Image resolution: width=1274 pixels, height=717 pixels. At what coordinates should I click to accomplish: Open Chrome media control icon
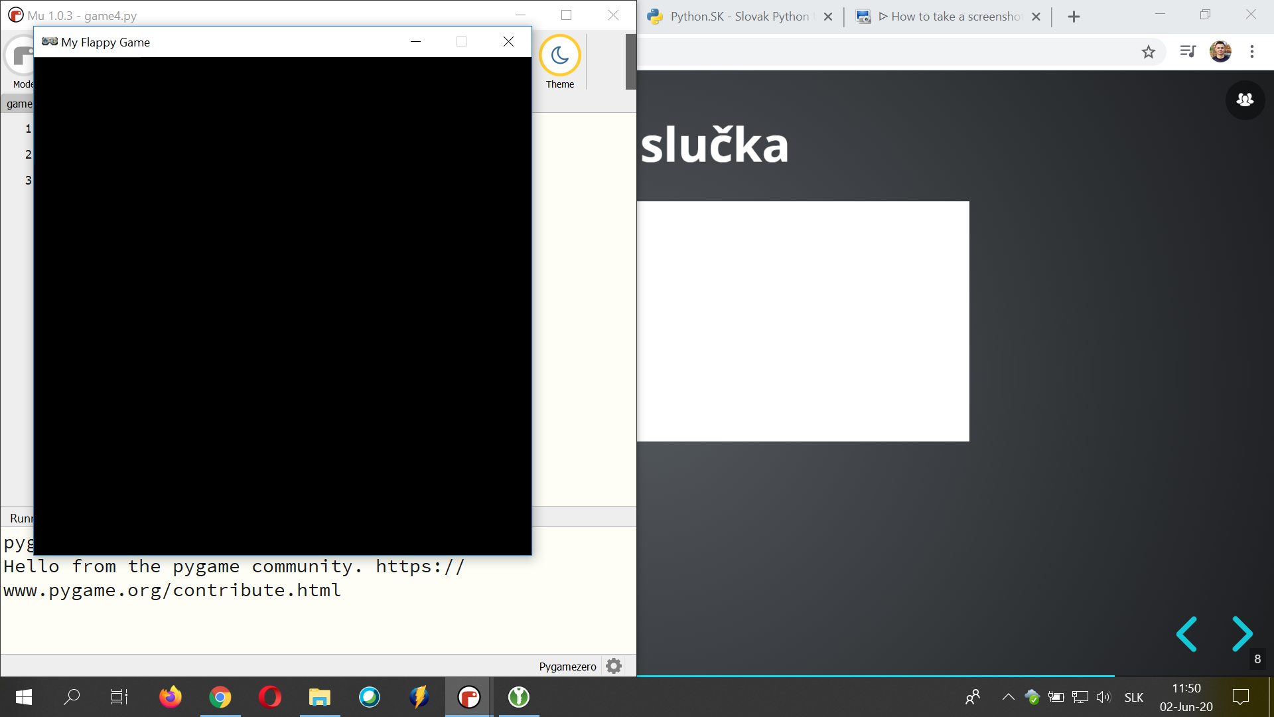click(x=1187, y=52)
